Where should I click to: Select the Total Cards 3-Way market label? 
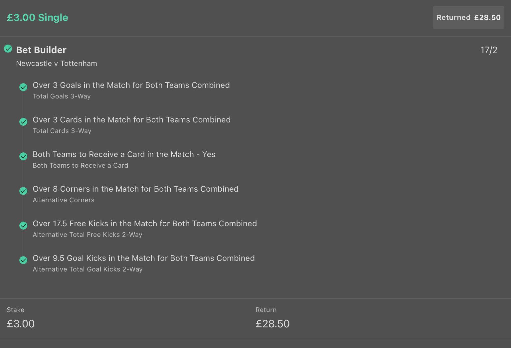pyautogui.click(x=62, y=131)
